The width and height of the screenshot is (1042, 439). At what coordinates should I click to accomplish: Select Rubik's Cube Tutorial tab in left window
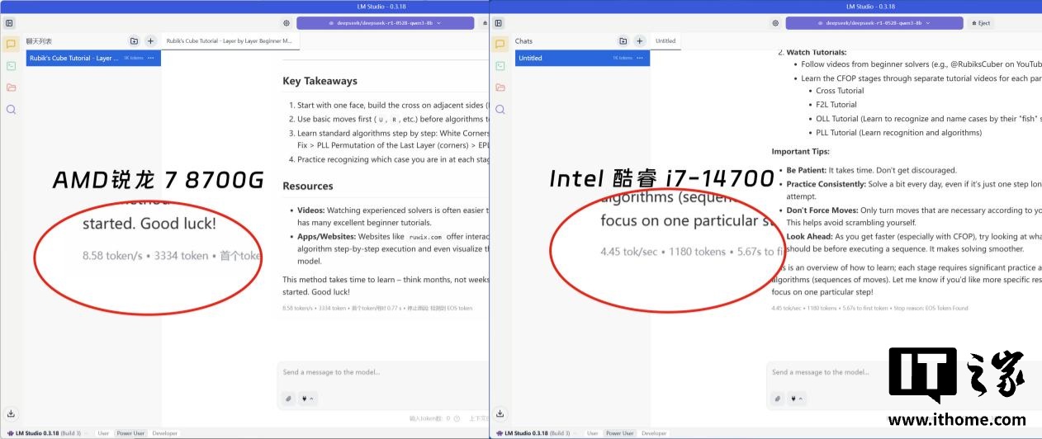click(x=229, y=40)
